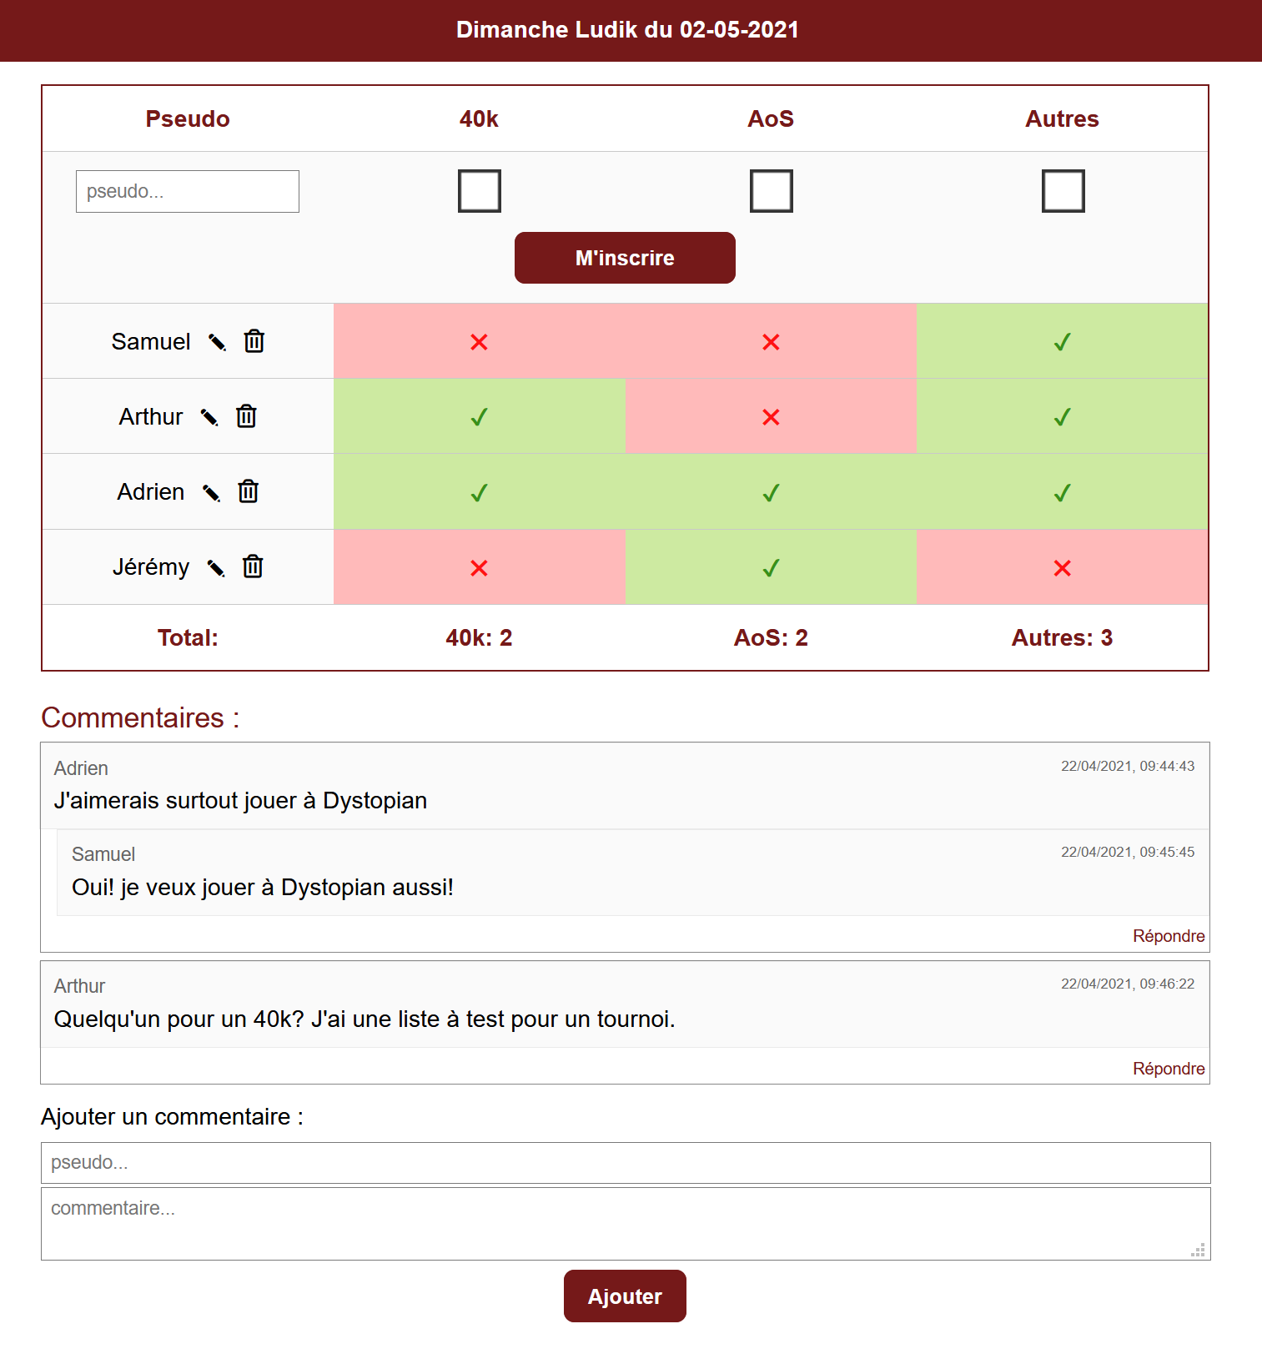This screenshot has height=1364, width=1262.
Task: Click the textarea resize handle
Action: (1199, 1250)
